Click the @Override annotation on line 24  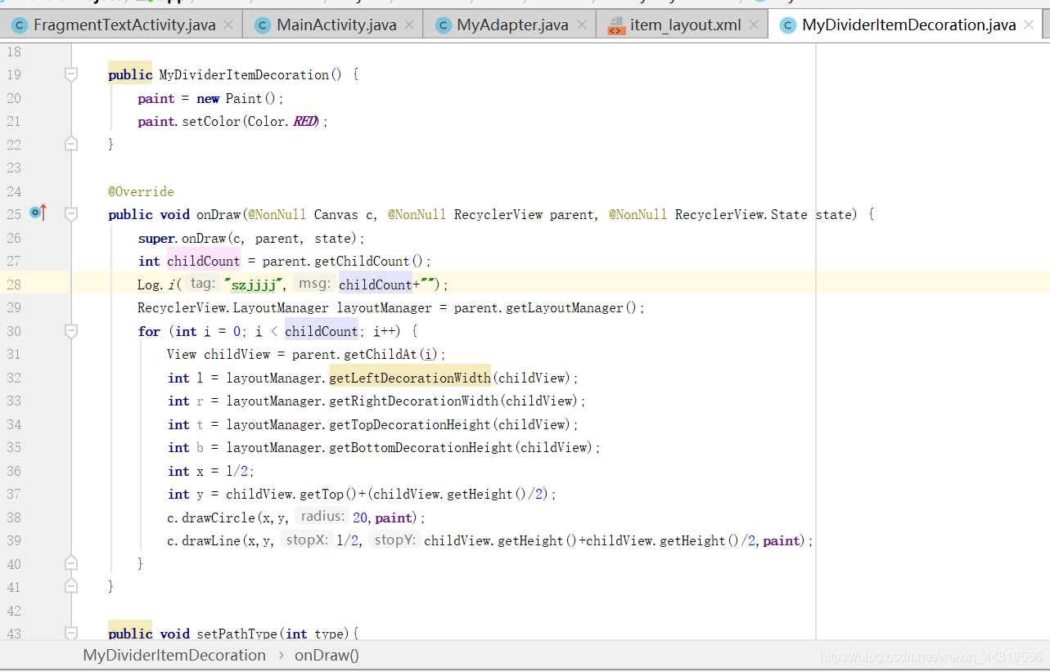tap(141, 191)
